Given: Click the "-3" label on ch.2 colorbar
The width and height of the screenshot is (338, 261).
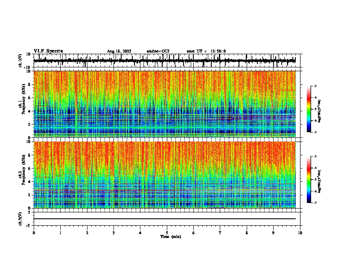Looking at the screenshot, I should [x=315, y=157].
